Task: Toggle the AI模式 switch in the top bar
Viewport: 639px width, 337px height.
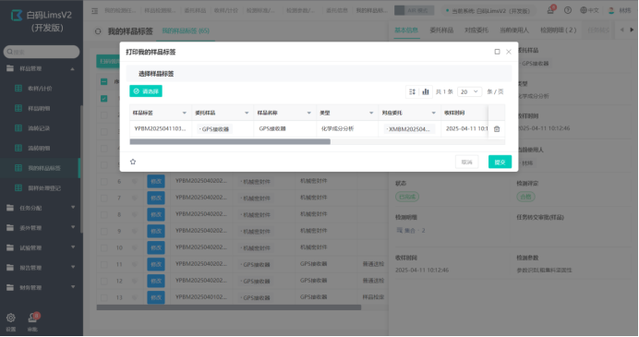Action: click(x=414, y=10)
